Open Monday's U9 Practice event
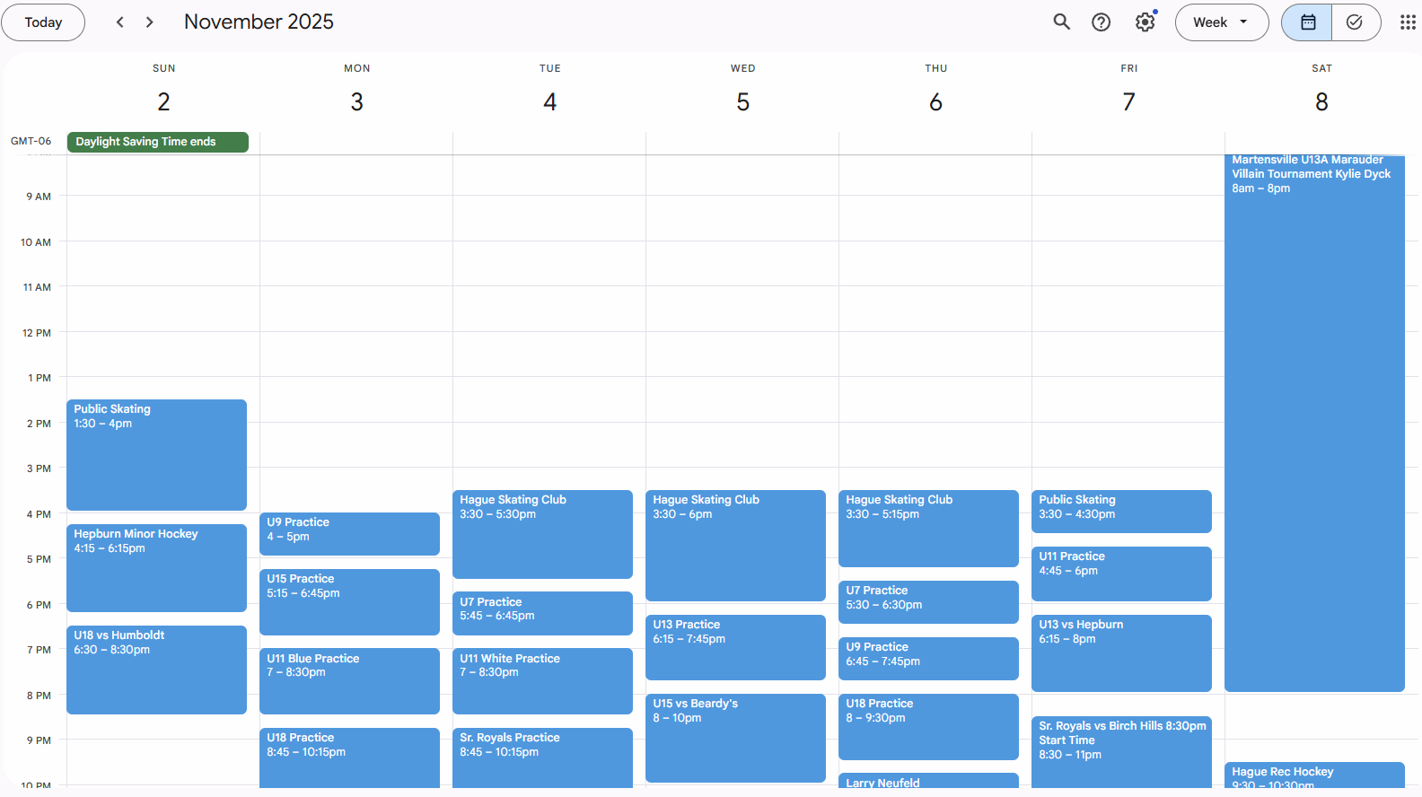The height and width of the screenshot is (797, 1422). tap(349, 533)
